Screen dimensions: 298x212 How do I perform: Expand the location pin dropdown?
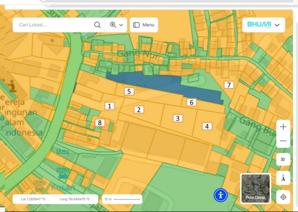coord(116,25)
